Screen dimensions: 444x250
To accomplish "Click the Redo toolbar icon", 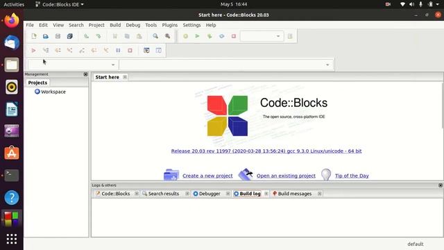I will [x=99, y=36].
